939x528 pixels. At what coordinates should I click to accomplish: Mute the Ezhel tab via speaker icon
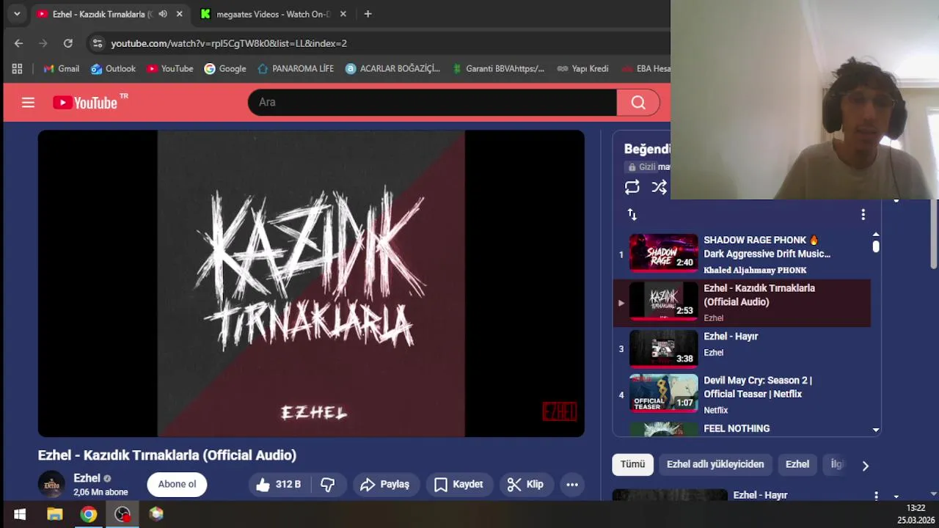click(x=163, y=14)
